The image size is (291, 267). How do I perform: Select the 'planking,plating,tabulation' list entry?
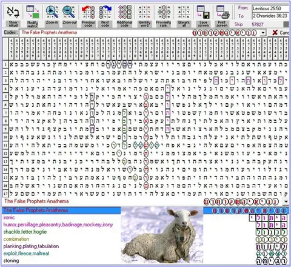31,246
